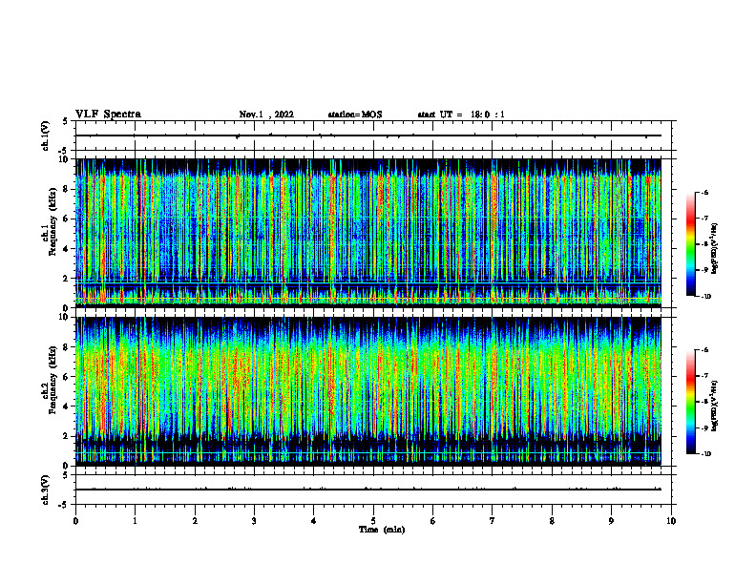Click ch.2 frequency axis tick "6"
The image size is (756, 584).
coord(66,376)
